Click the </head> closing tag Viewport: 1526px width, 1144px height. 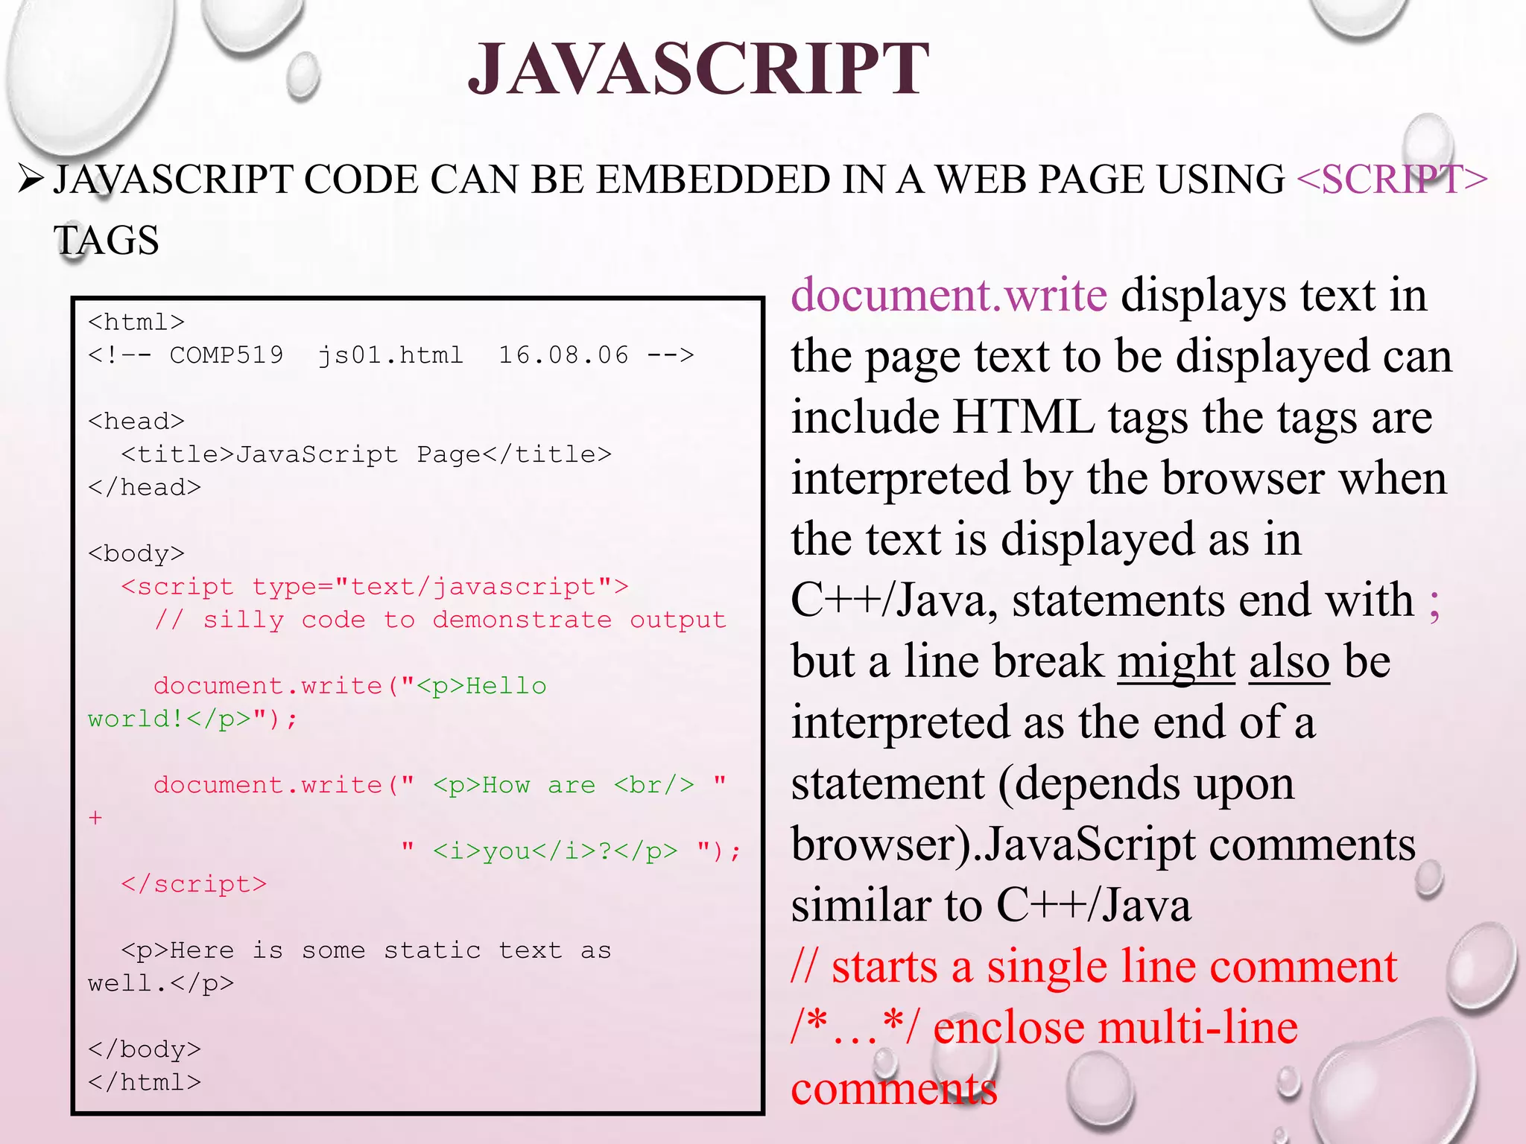point(145,487)
